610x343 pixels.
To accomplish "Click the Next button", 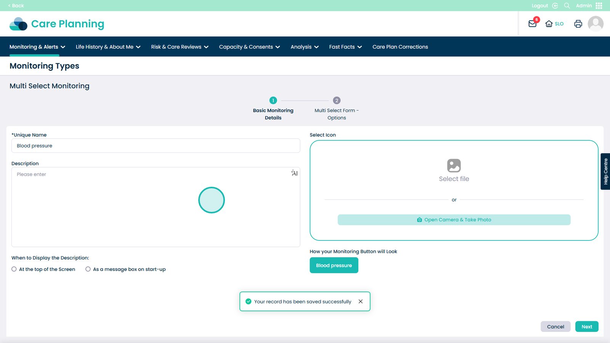I will coord(586,327).
